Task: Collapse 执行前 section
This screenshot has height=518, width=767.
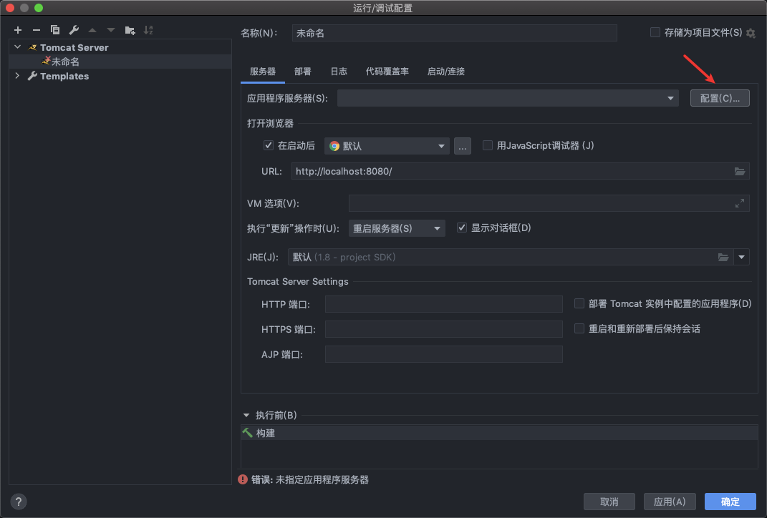Action: [x=246, y=415]
